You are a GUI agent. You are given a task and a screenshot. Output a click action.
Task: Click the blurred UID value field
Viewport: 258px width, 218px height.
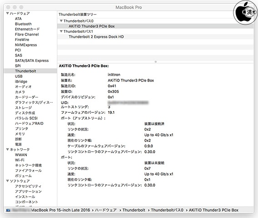[128, 103]
